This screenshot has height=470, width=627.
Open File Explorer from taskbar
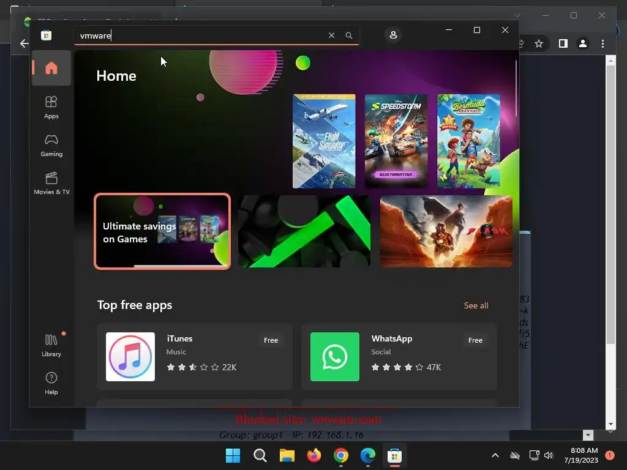click(287, 455)
